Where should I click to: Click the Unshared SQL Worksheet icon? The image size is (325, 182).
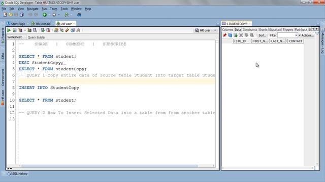56,30
